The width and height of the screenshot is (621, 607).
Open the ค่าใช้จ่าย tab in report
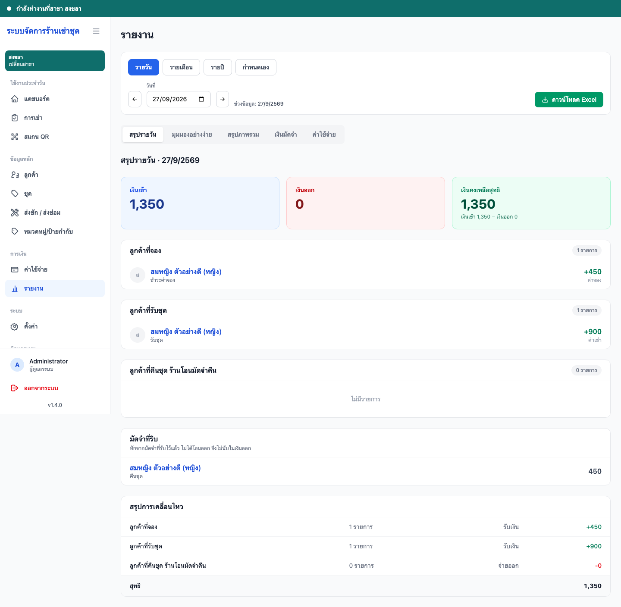coord(324,135)
